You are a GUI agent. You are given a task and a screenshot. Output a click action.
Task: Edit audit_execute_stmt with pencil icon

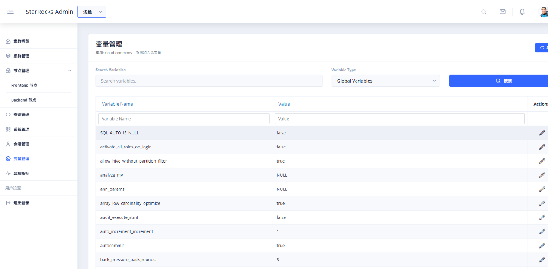(542, 217)
